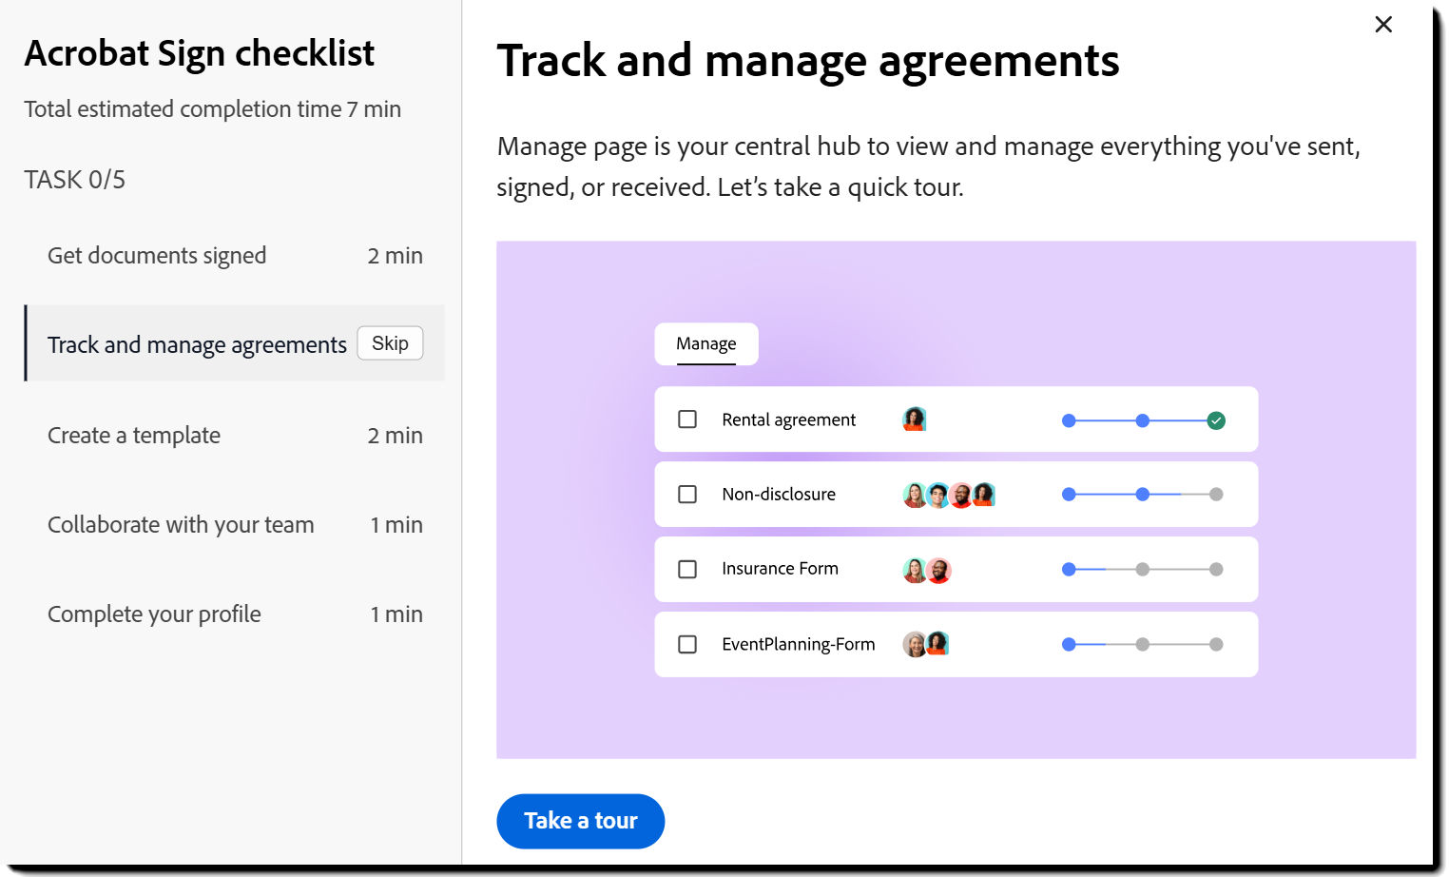Image resolution: width=1449 pixels, height=877 pixels.
Task: Click the first avatar on the Non-disclosure row
Action: pyautogui.click(x=913, y=494)
